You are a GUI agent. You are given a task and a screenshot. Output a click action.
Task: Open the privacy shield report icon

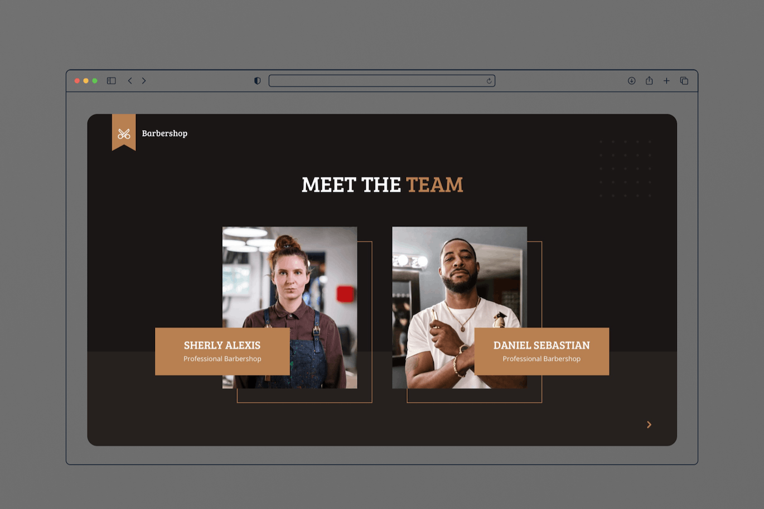(x=257, y=81)
